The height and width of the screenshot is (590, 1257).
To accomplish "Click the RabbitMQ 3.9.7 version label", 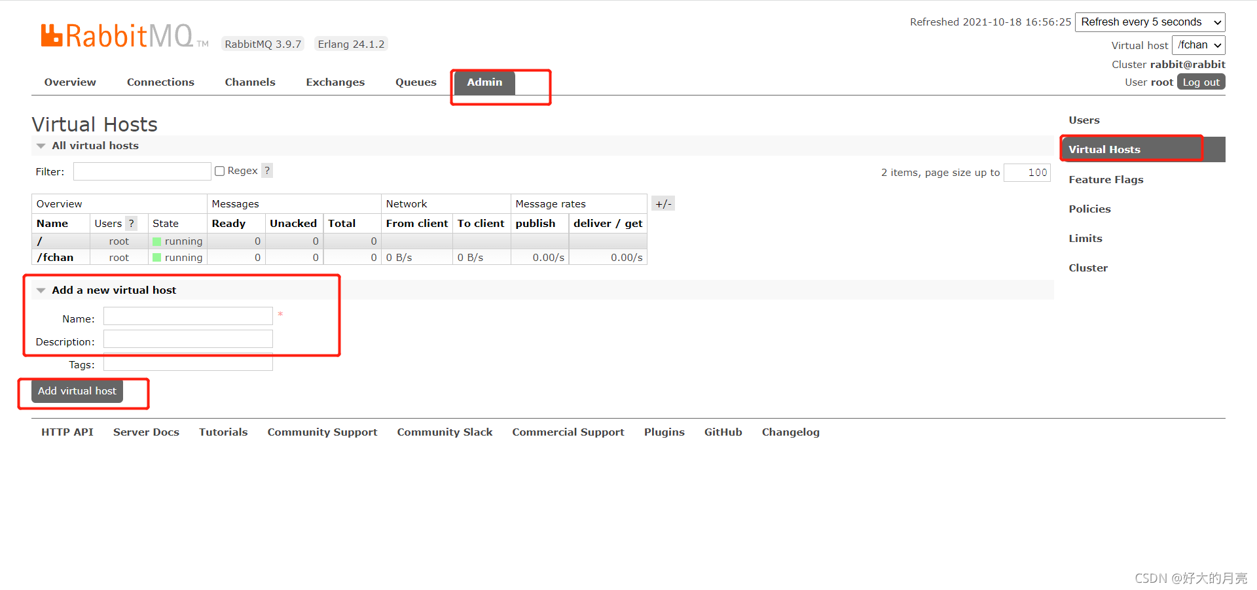I will coord(263,44).
